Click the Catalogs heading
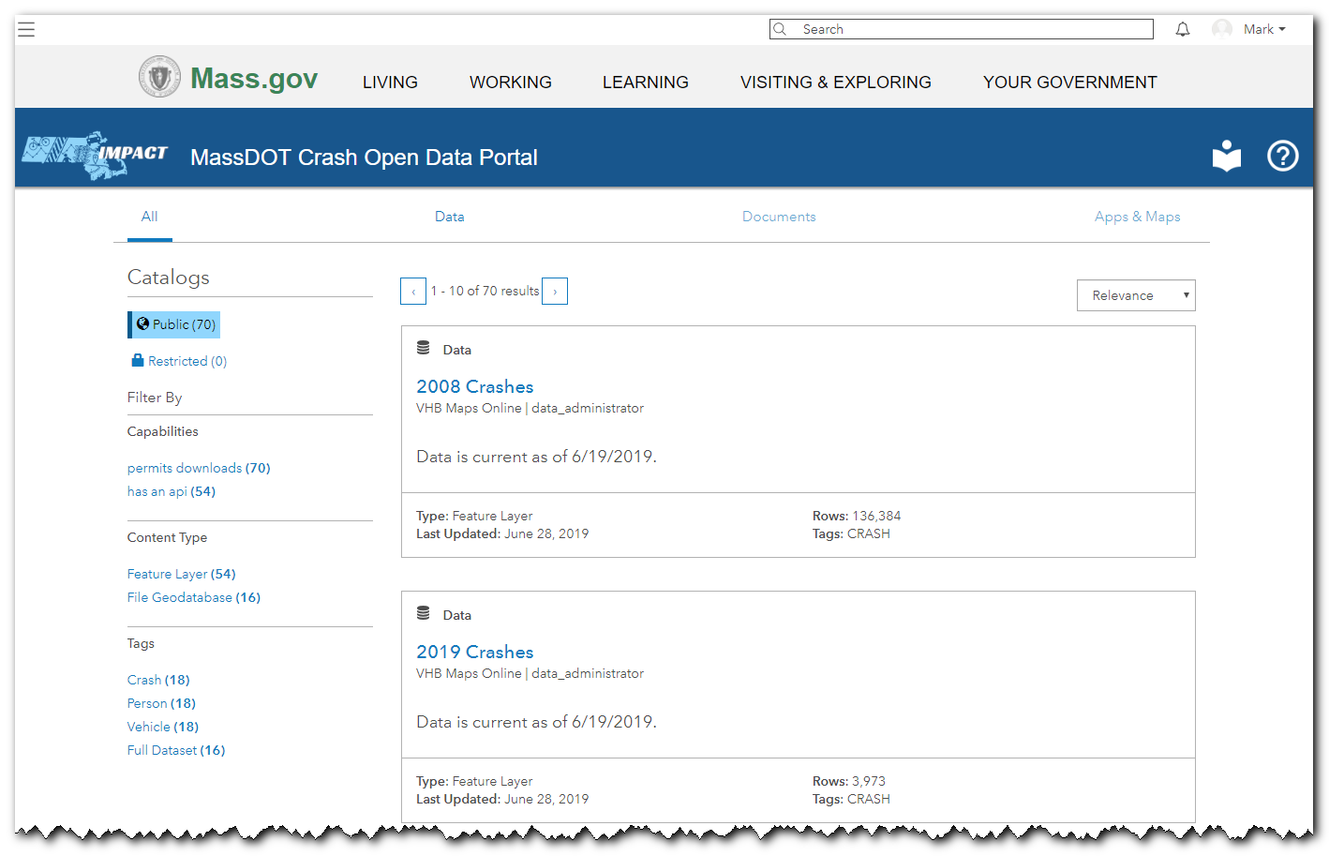This screenshot has width=1329, height=856. [x=169, y=278]
